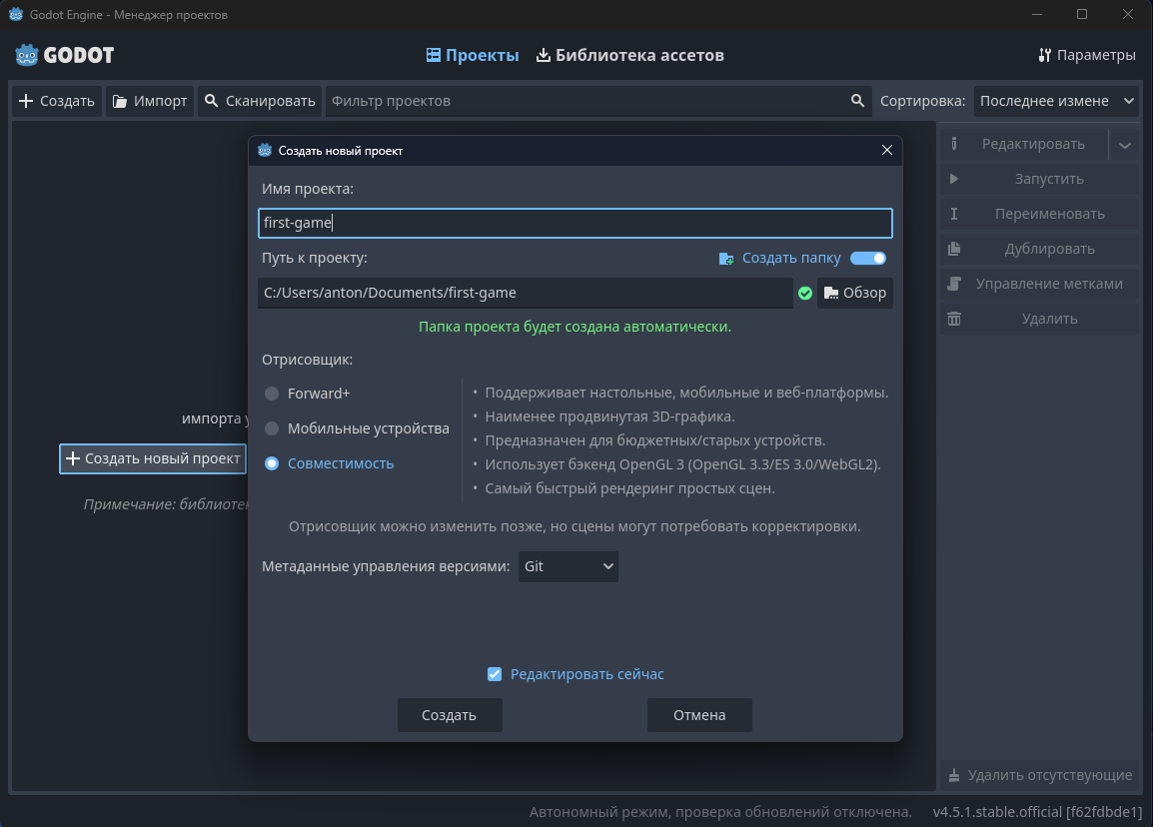1153x827 pixels.
Task: Expand the arrow next to Редактировать
Action: click(1125, 145)
